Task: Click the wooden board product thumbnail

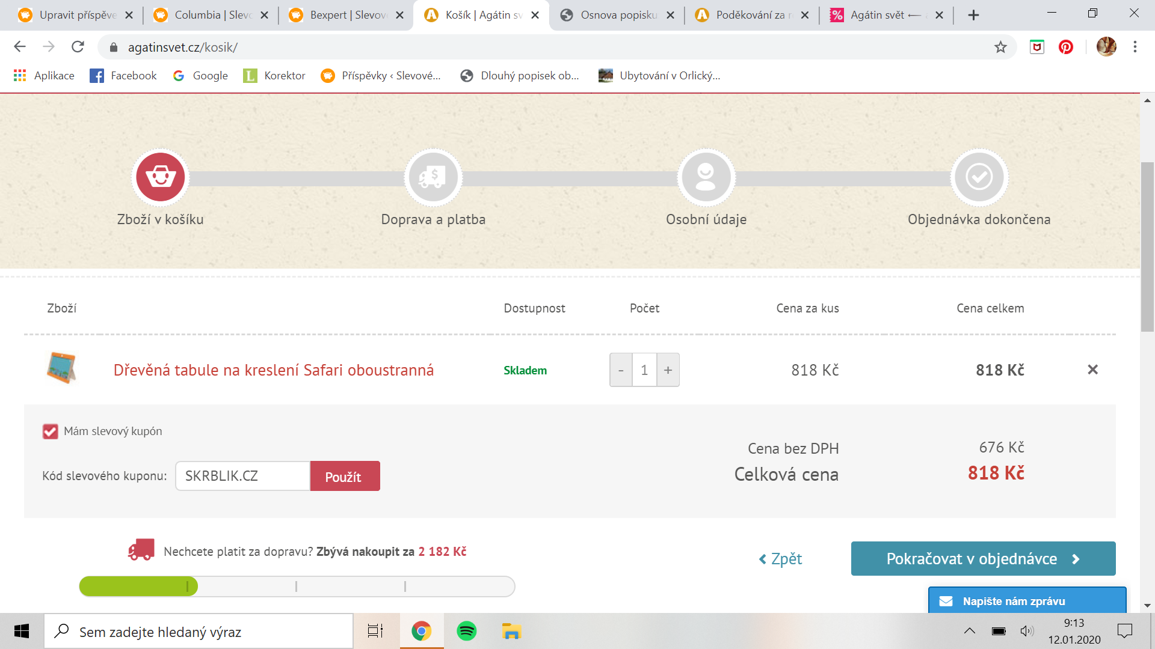Action: tap(61, 368)
